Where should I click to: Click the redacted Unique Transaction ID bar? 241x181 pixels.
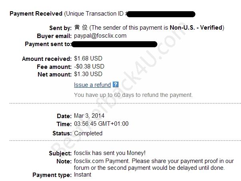pyautogui.click(x=161, y=14)
